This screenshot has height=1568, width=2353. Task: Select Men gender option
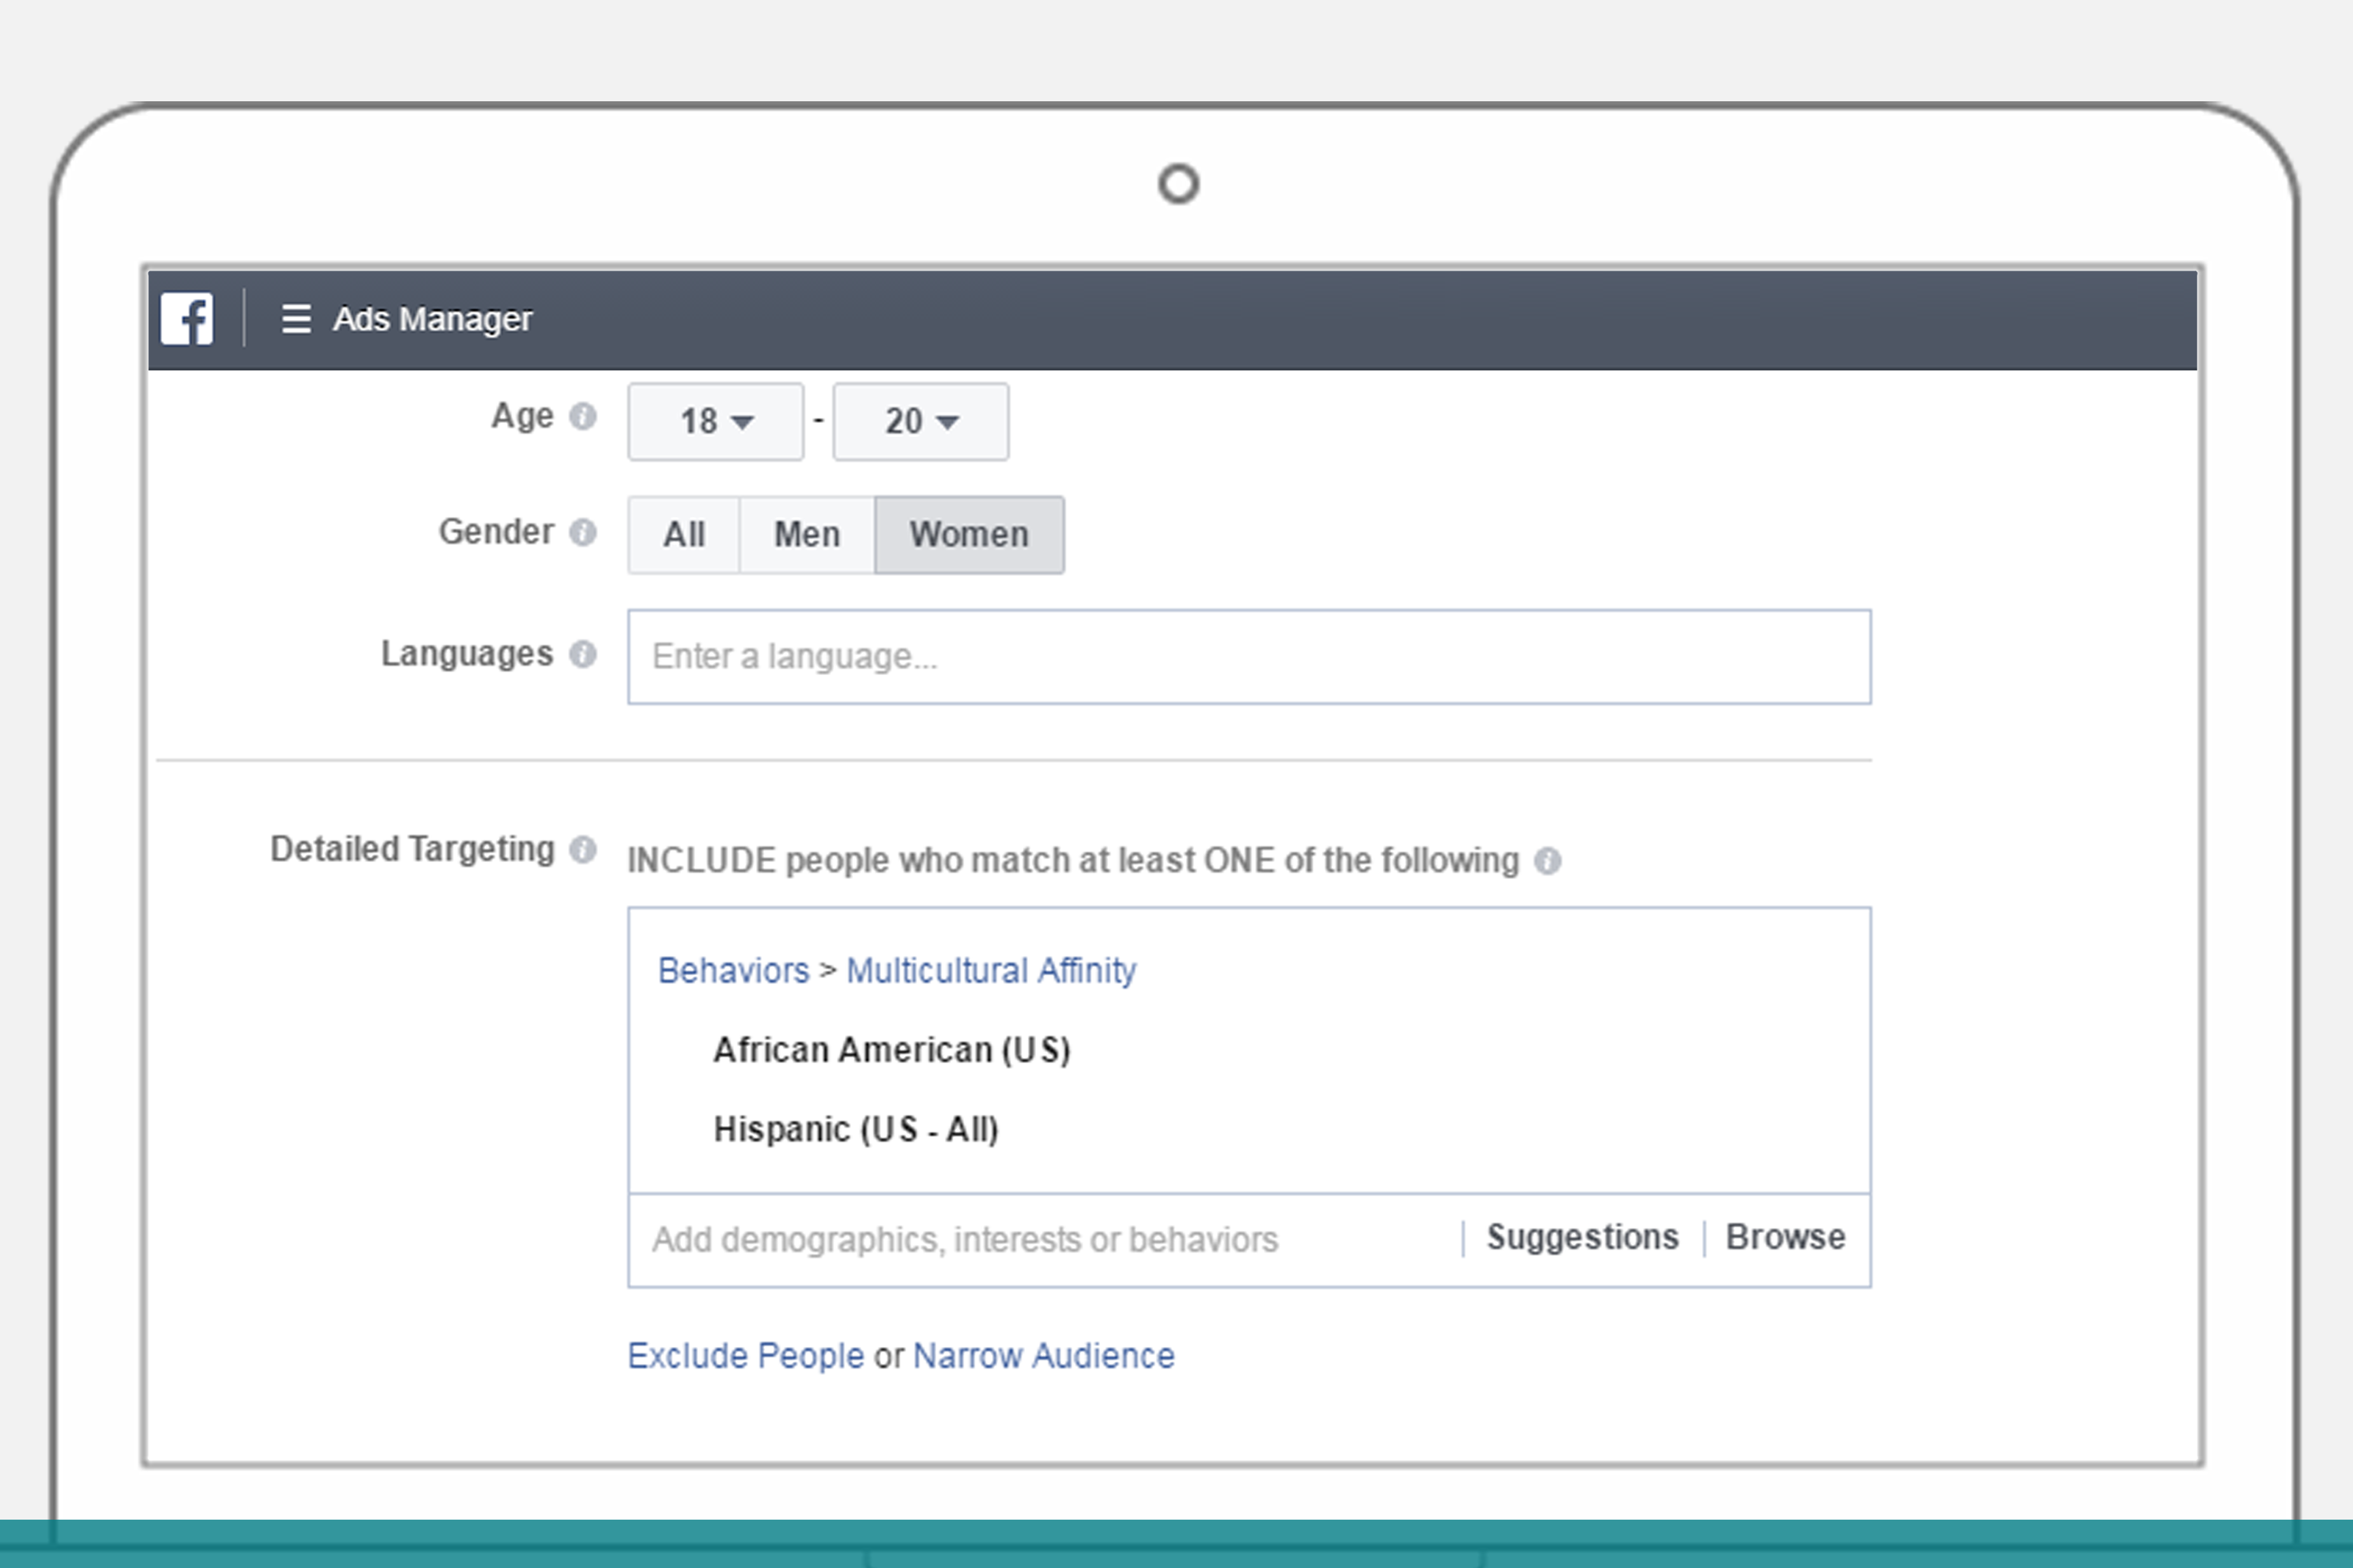tap(807, 535)
